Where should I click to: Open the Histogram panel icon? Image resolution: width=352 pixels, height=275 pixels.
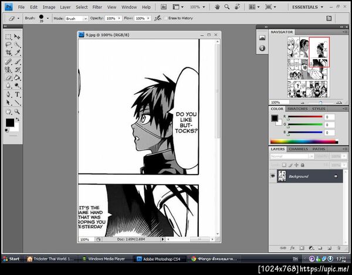click(262, 38)
